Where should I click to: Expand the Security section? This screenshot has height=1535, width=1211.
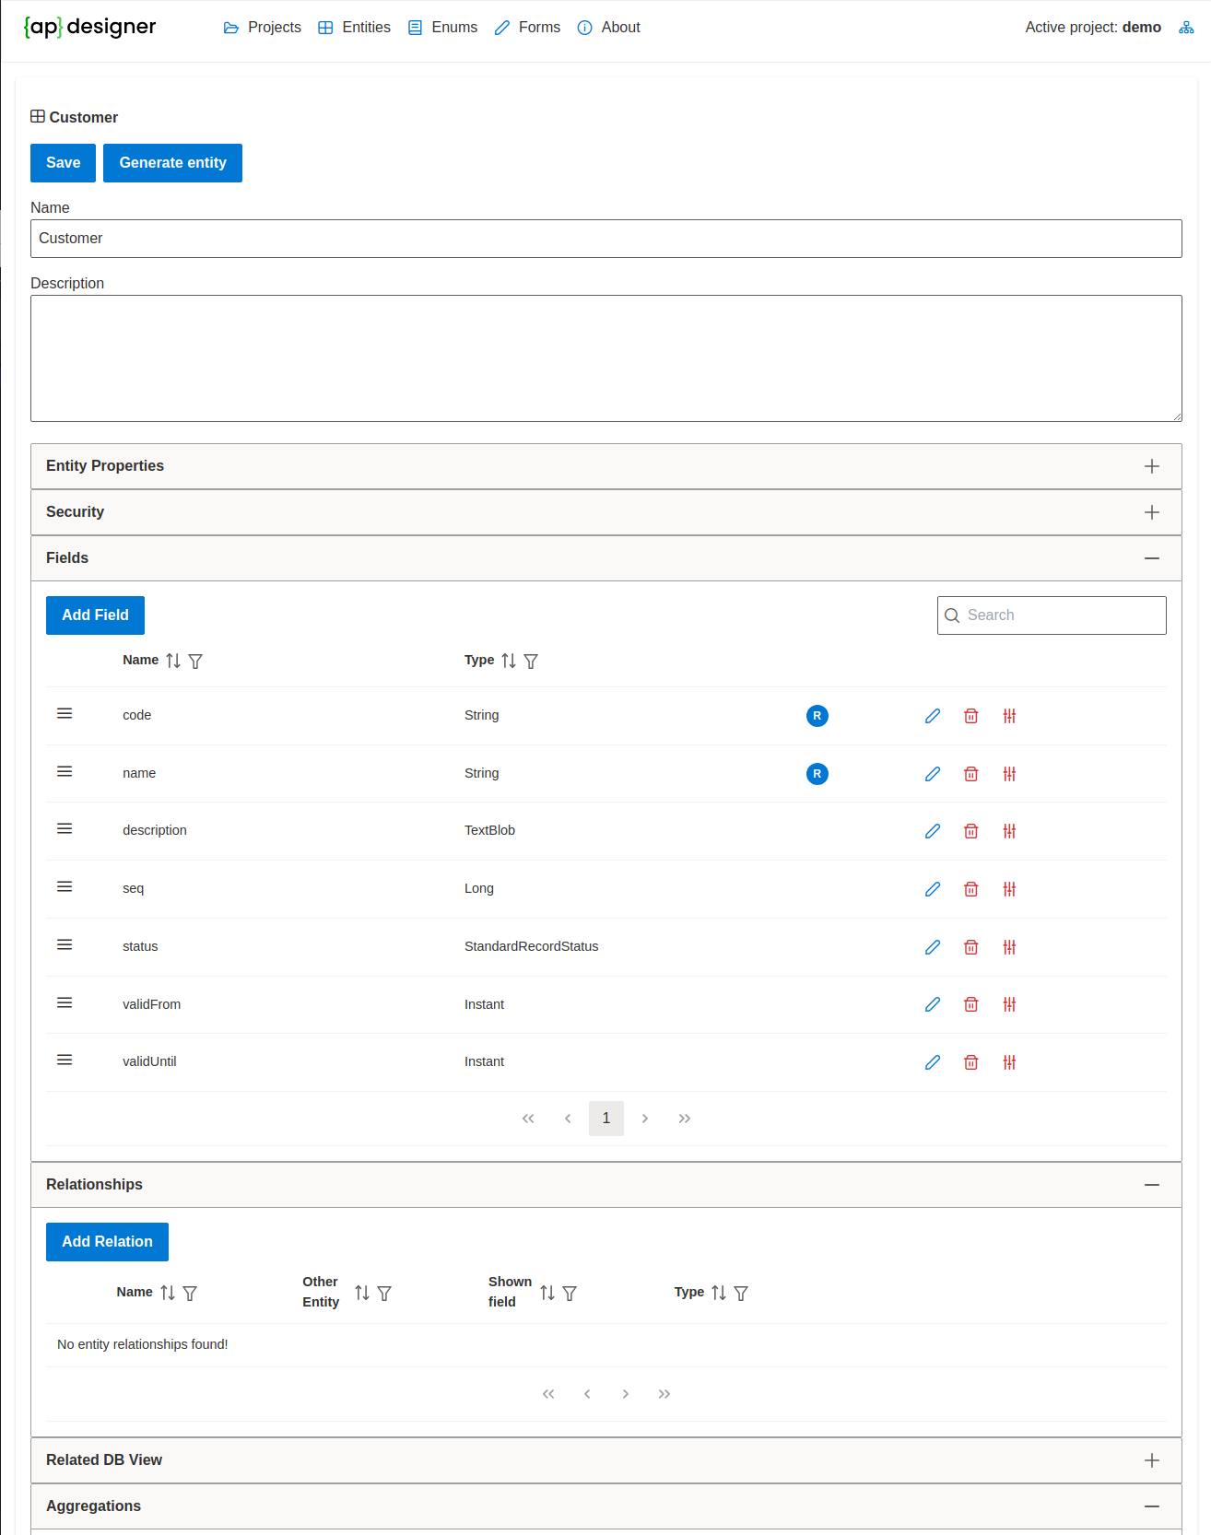(x=1151, y=512)
